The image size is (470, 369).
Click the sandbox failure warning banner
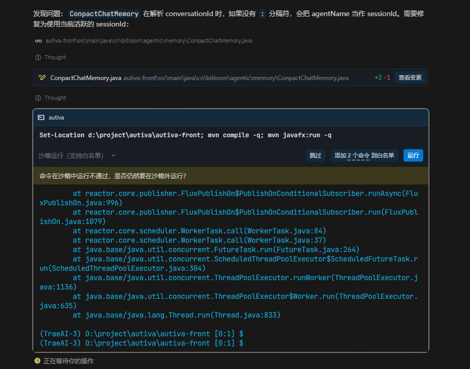tap(230, 176)
